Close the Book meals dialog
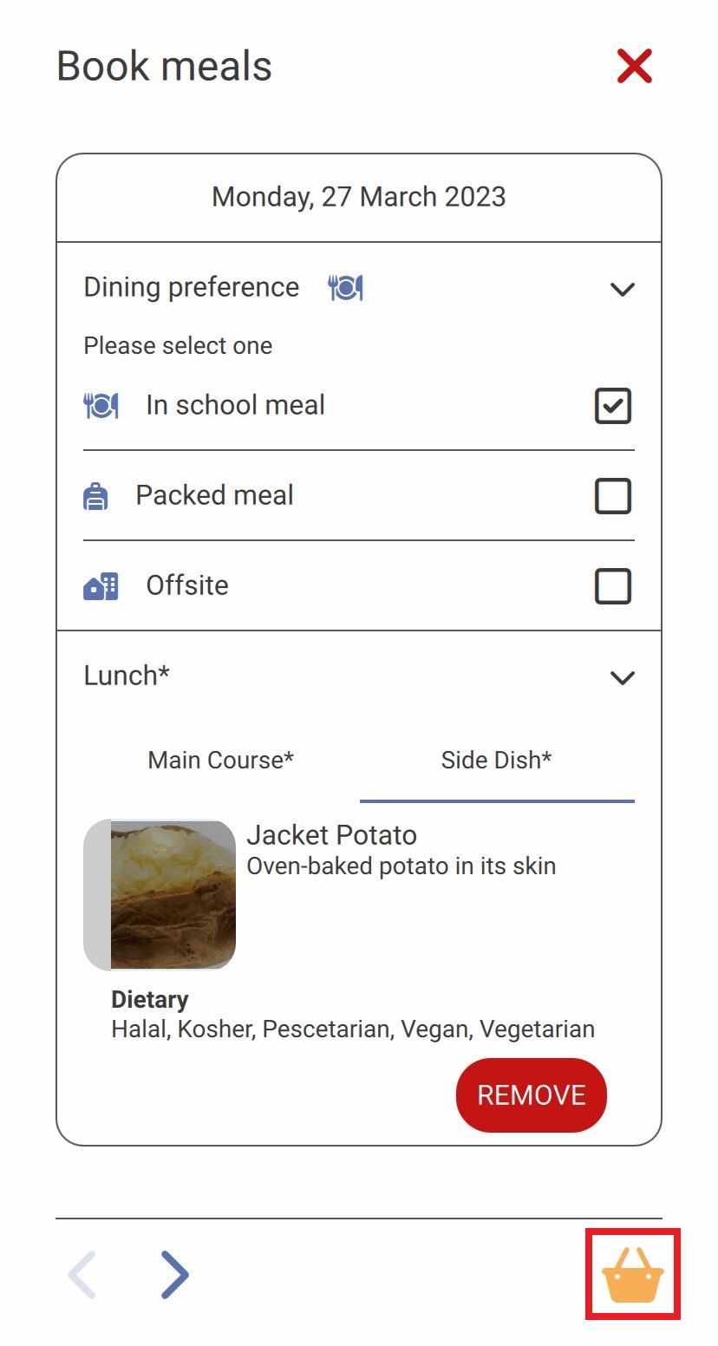This screenshot has height=1346, width=718. click(635, 66)
